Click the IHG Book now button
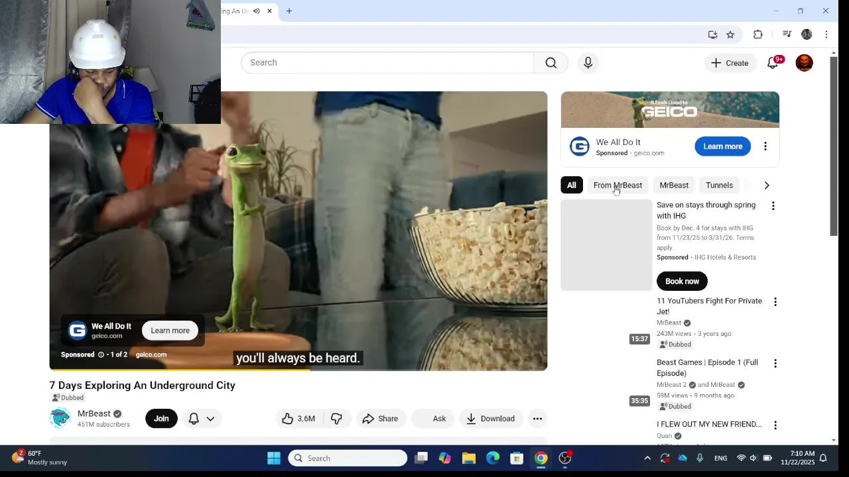The width and height of the screenshot is (849, 477). pos(682,282)
